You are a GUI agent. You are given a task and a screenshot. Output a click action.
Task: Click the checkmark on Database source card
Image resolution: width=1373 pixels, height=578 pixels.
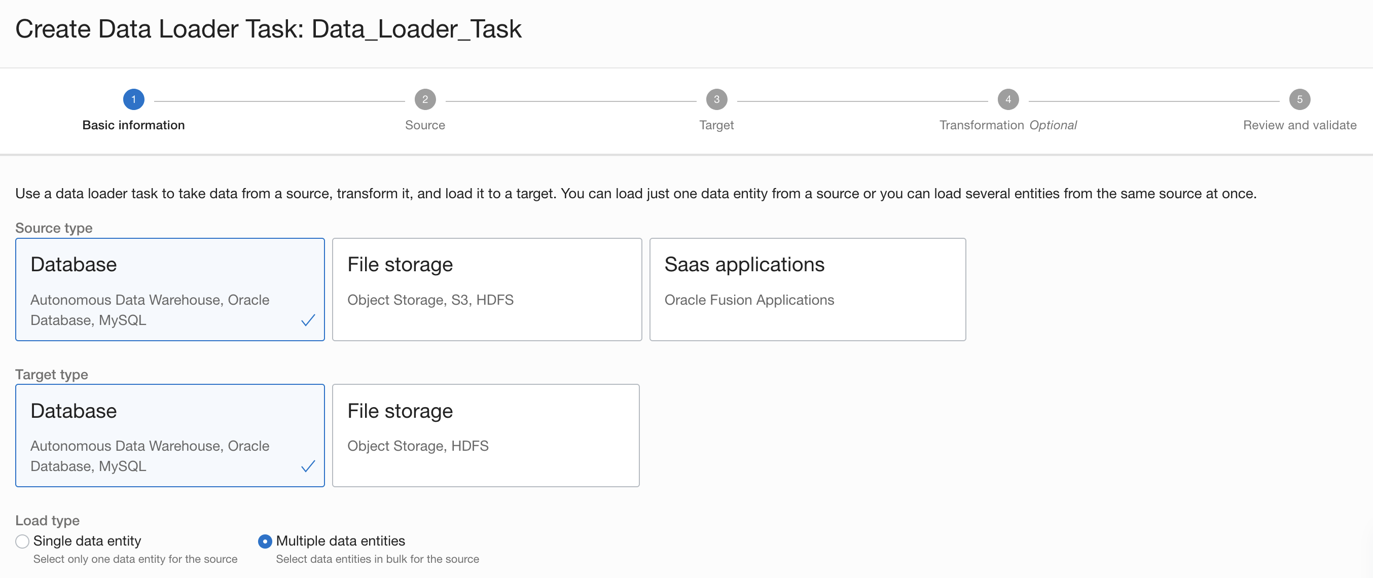click(x=308, y=320)
